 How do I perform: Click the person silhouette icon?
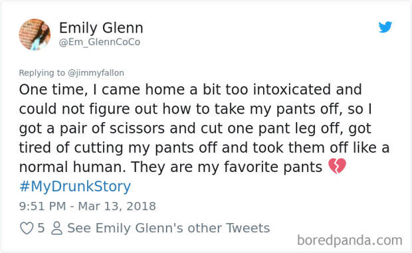point(56,228)
